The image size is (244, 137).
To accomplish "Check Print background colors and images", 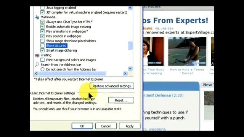I will [x=42, y=60].
